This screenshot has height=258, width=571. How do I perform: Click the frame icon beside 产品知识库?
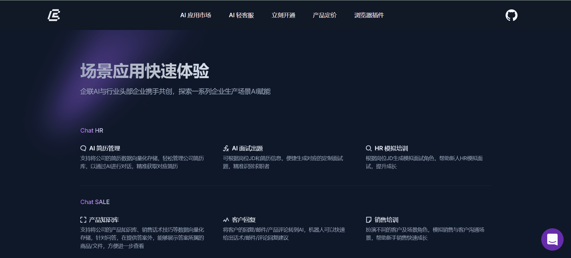83,220
